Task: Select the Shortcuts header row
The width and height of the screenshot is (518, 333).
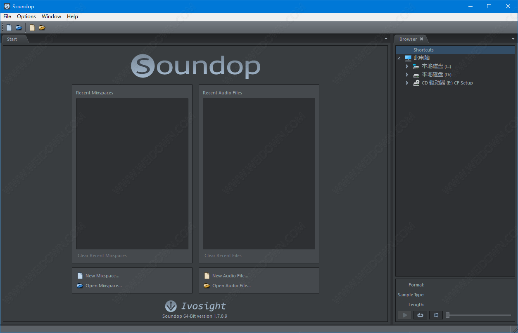Action: pos(455,50)
